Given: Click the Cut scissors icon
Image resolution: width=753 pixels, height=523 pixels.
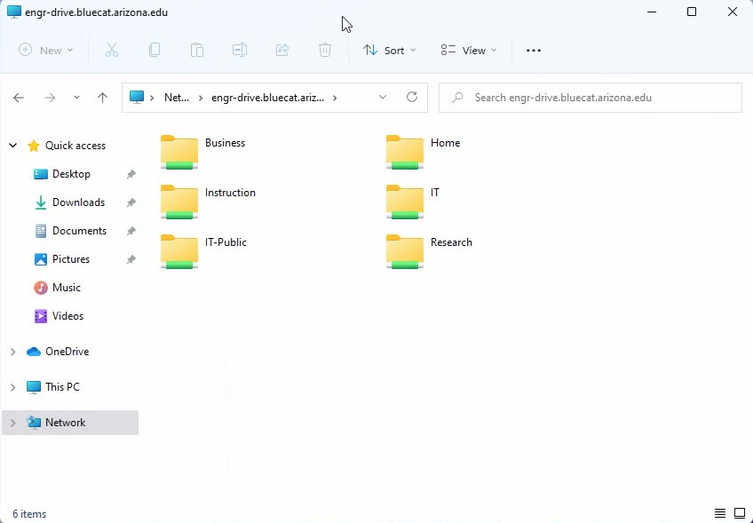Looking at the screenshot, I should [x=111, y=51].
